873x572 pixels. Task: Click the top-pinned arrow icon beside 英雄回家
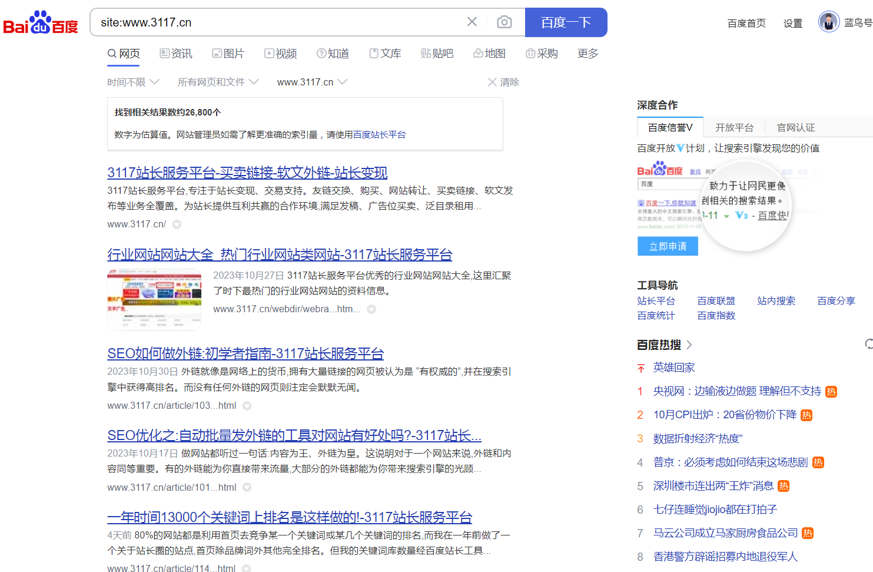[640, 368]
